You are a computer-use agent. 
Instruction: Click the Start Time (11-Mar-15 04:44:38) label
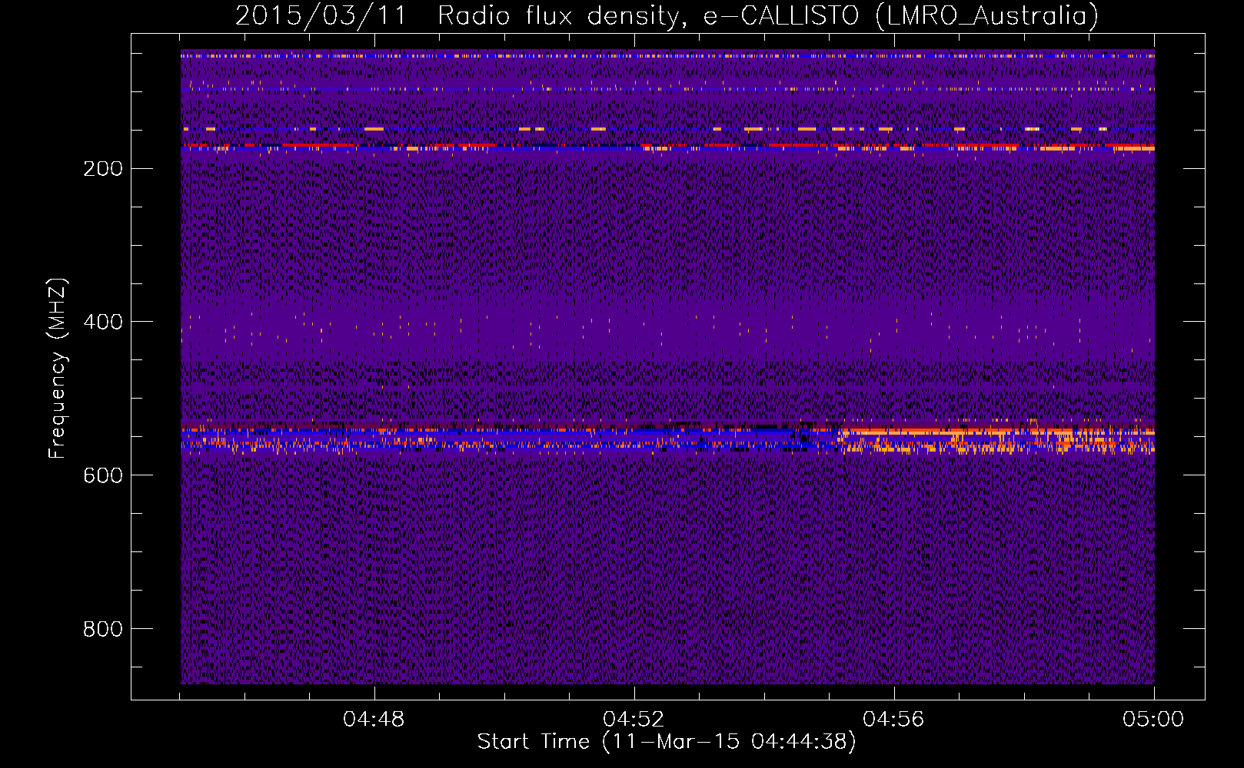click(667, 742)
